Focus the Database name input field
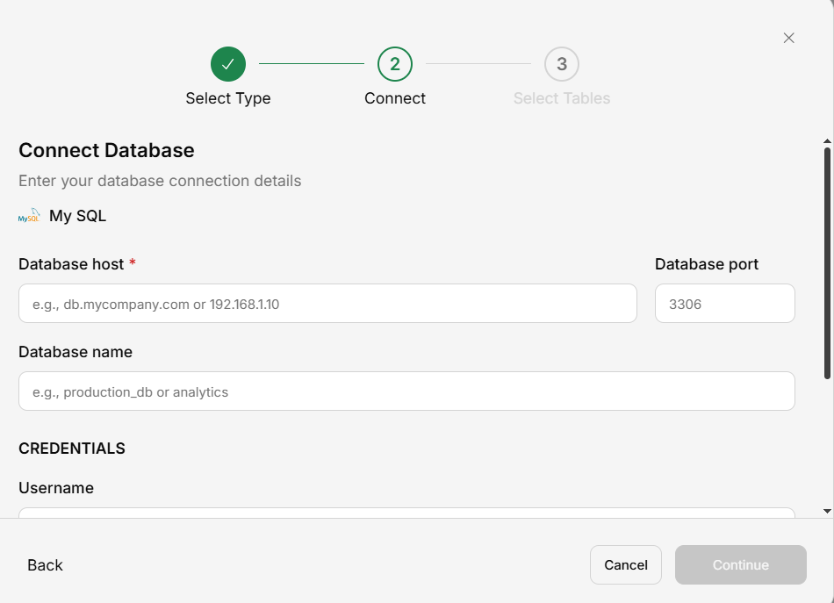 click(406, 391)
